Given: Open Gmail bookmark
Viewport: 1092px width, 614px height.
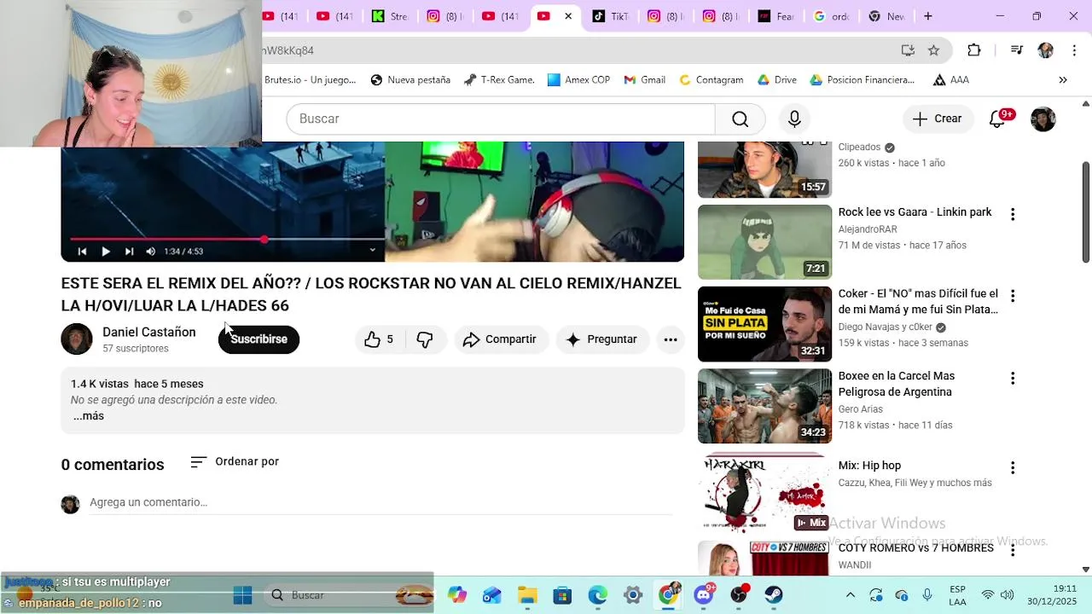Looking at the screenshot, I should click(x=644, y=80).
